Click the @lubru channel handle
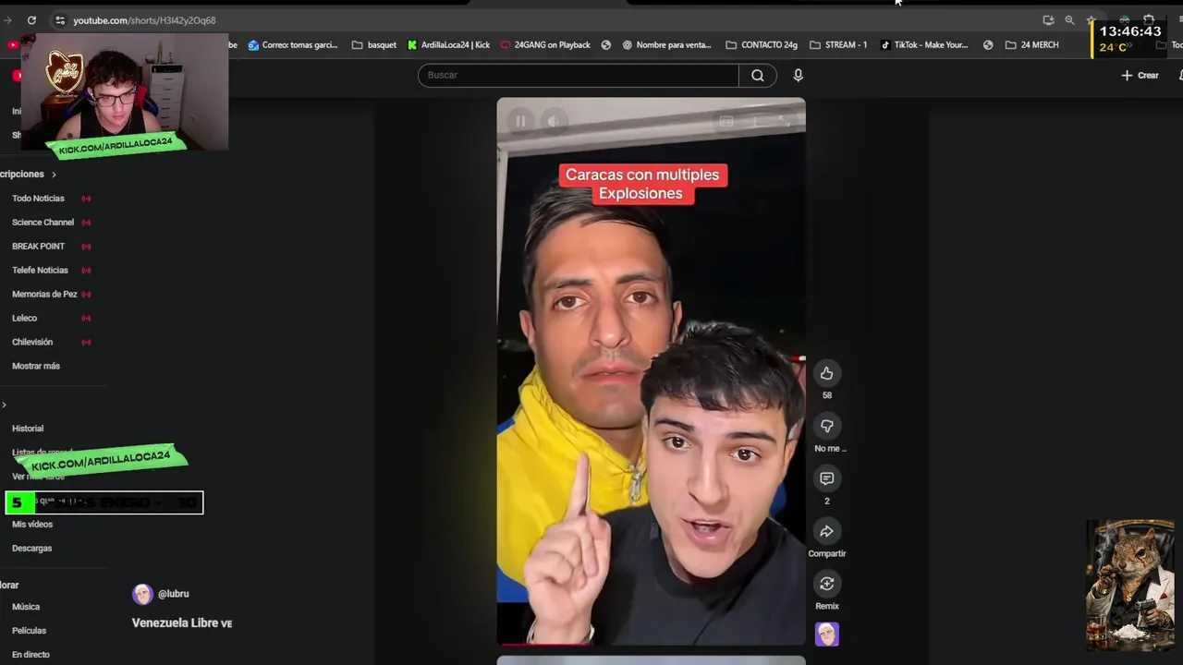 tap(173, 594)
